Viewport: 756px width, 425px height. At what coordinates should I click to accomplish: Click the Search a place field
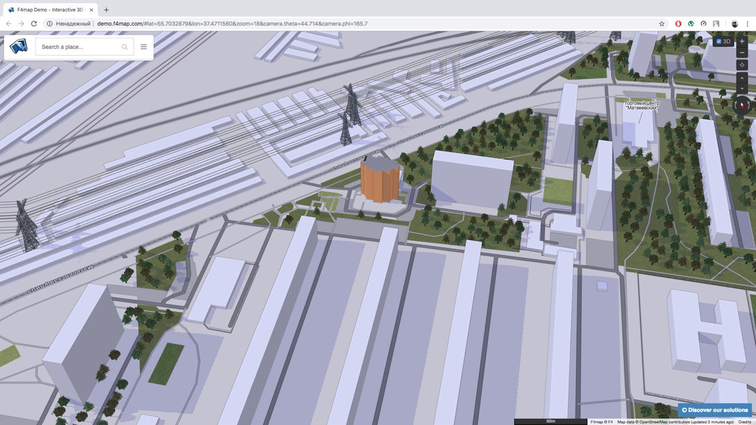point(84,47)
